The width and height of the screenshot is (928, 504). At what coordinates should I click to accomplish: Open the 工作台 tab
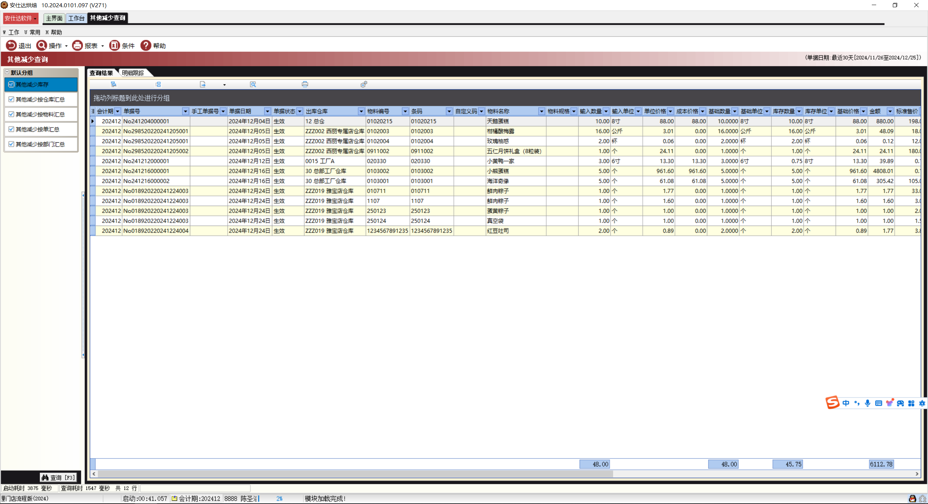(76, 18)
